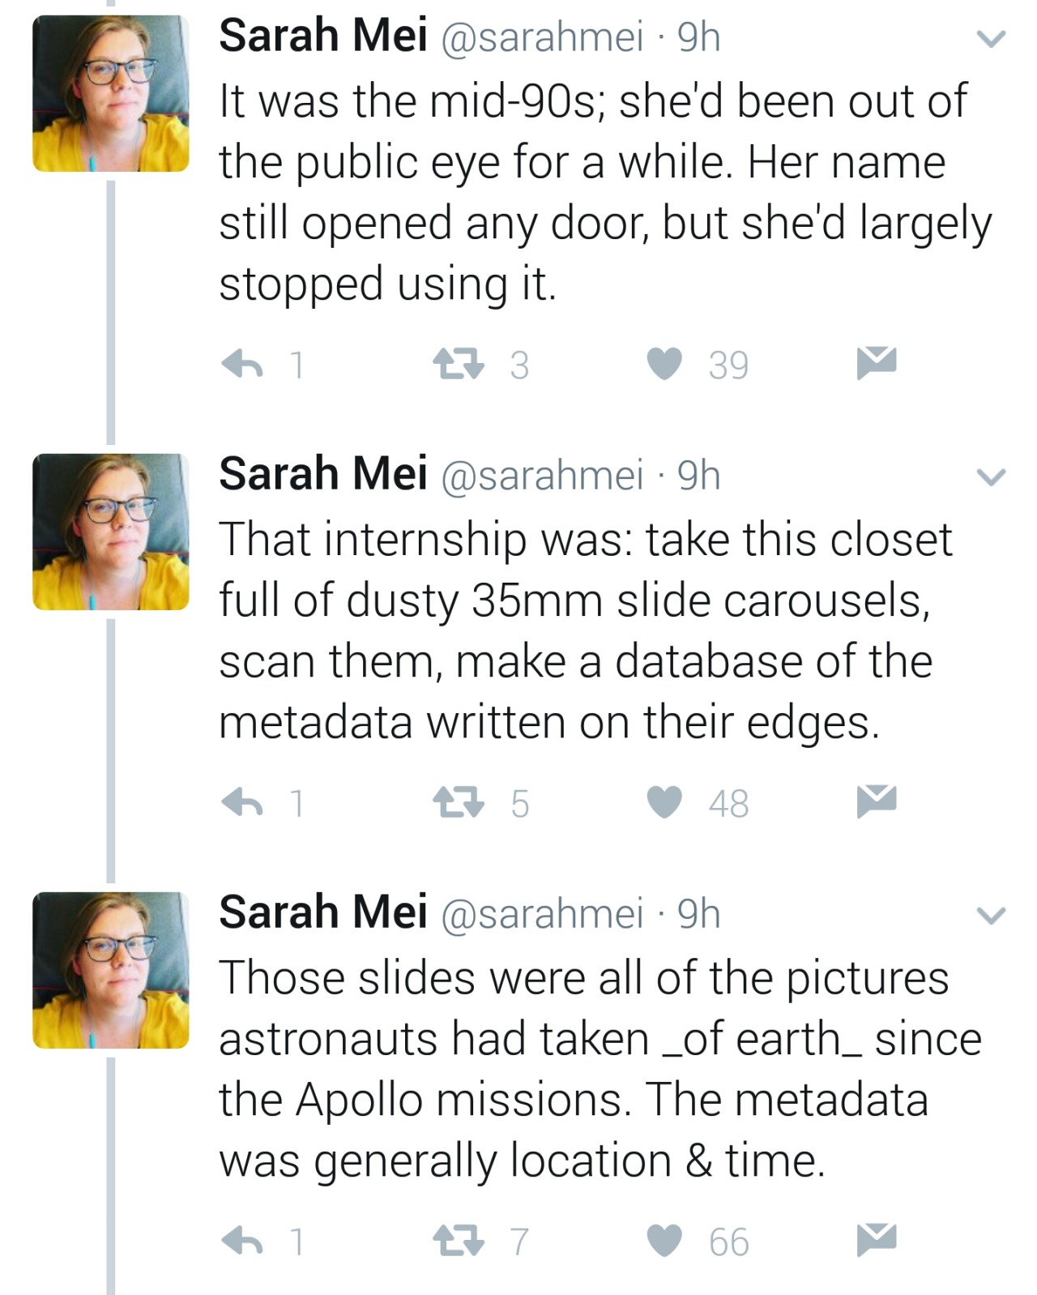Send mid-90s tweet via direct message
This screenshot has height=1295, width=1037.
click(x=877, y=362)
